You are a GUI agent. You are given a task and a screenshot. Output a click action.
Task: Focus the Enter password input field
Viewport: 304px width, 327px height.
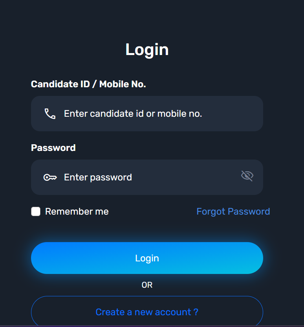coord(147,177)
